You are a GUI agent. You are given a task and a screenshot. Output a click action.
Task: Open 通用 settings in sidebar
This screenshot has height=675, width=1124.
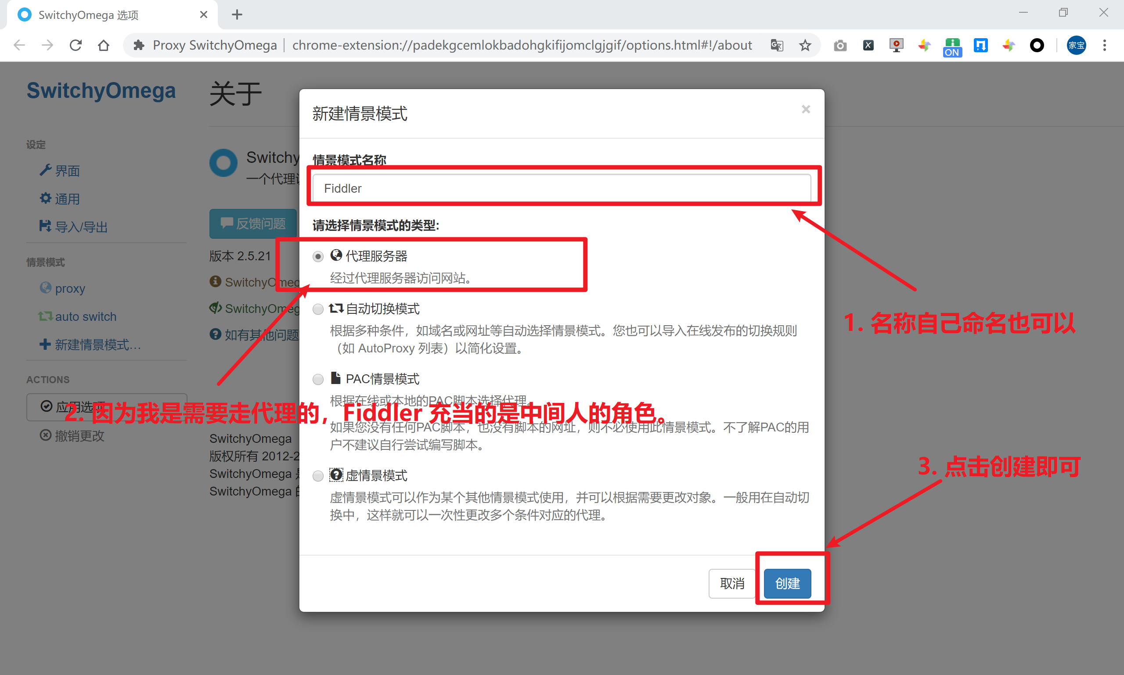click(x=67, y=199)
